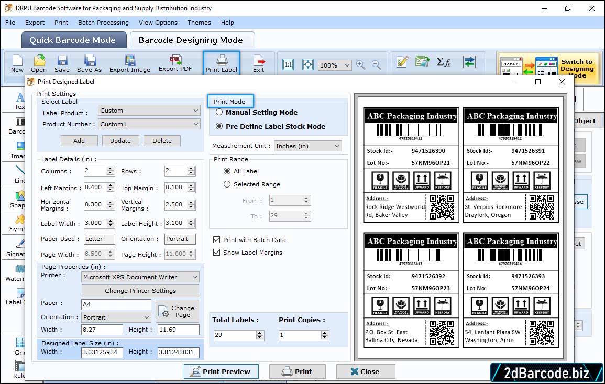Adjust the Rows stepper arrows
The width and height of the screenshot is (605, 384).
[191, 171]
